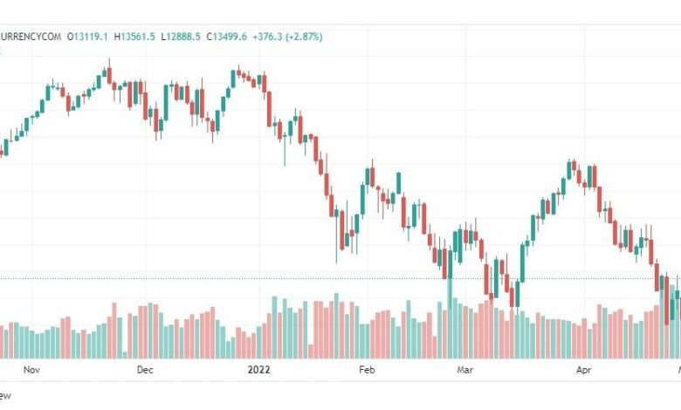The image size is (681, 410).
Task: Click the Feb label on the time axis
Action: (x=367, y=370)
